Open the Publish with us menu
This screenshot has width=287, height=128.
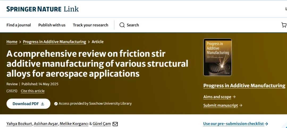click(x=52, y=25)
